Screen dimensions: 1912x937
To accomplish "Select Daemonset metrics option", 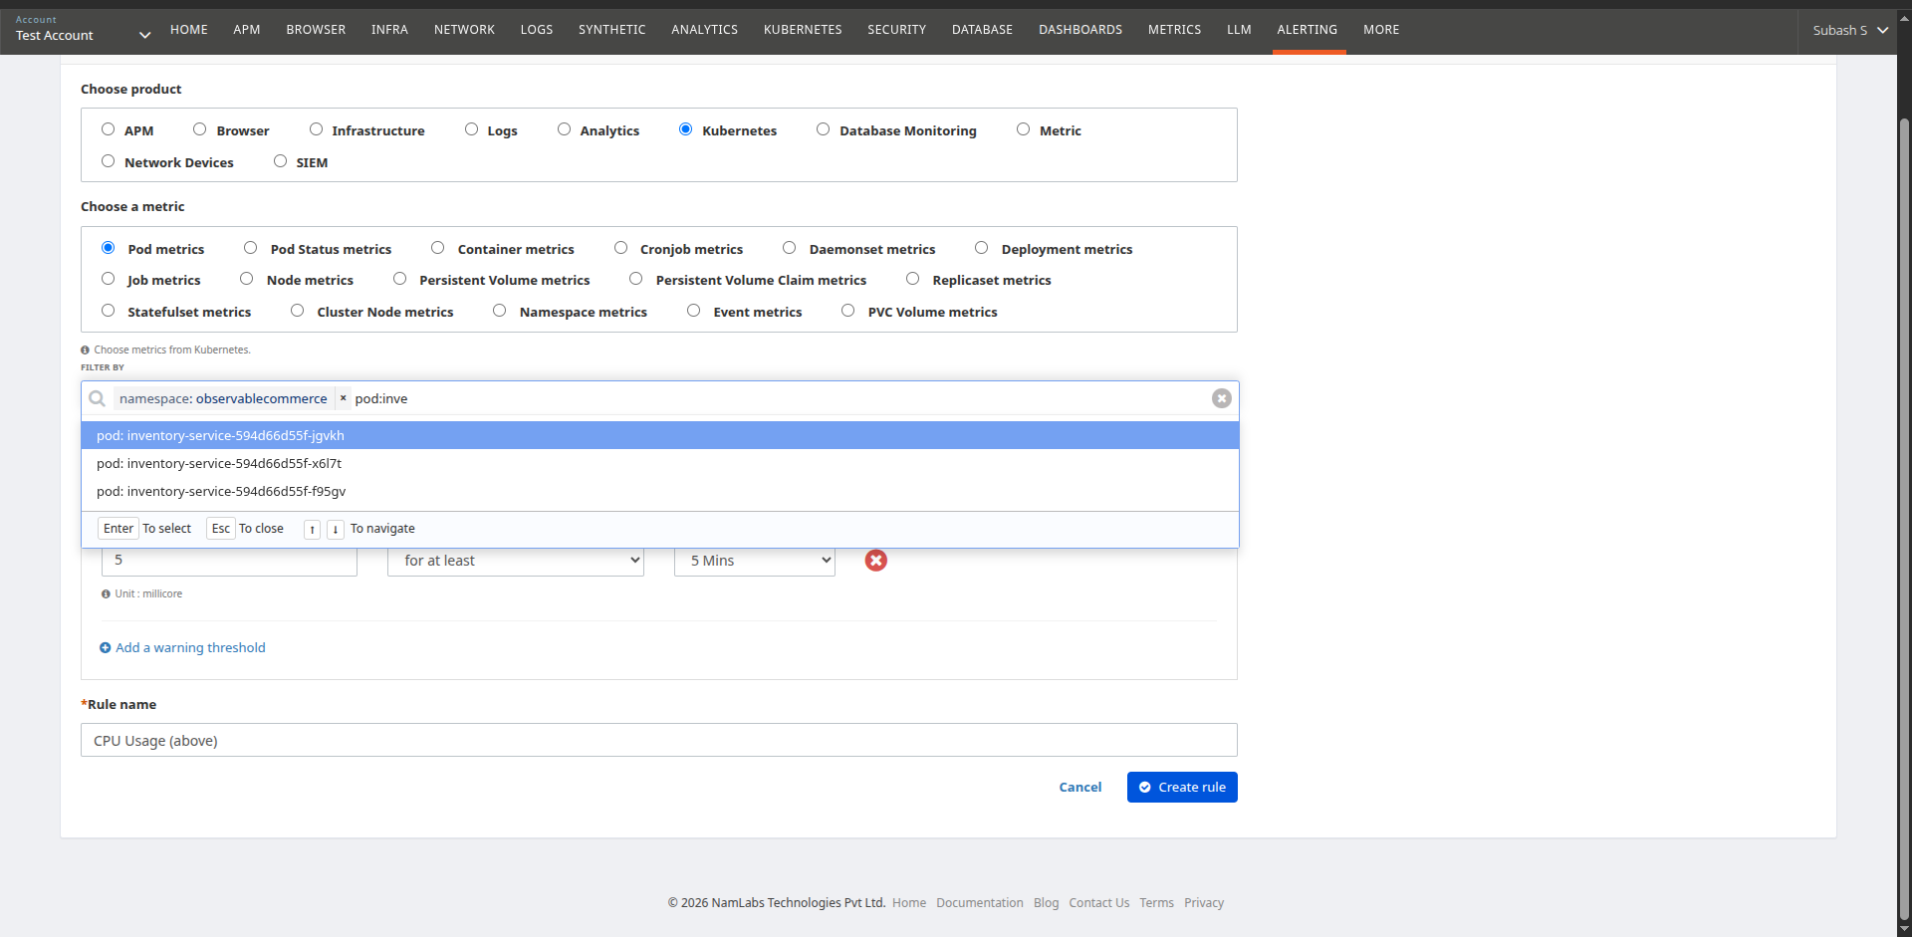I will click(789, 248).
